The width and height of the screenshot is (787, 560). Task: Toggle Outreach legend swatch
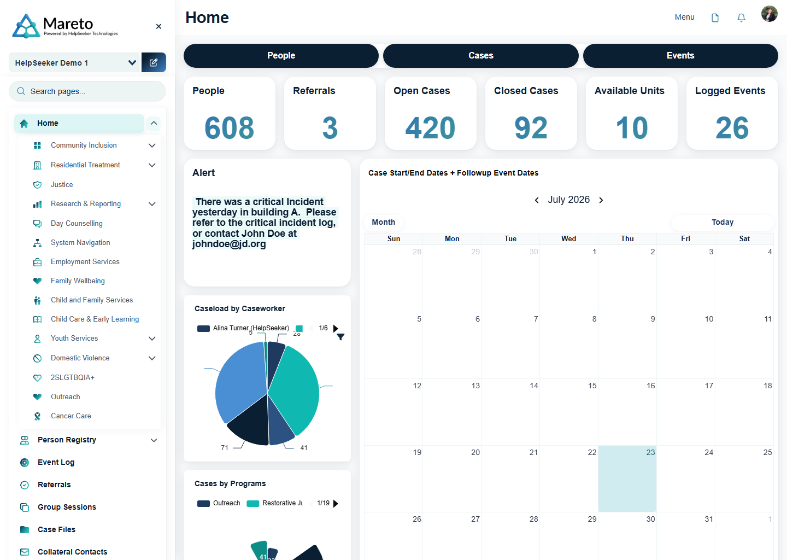(203, 504)
